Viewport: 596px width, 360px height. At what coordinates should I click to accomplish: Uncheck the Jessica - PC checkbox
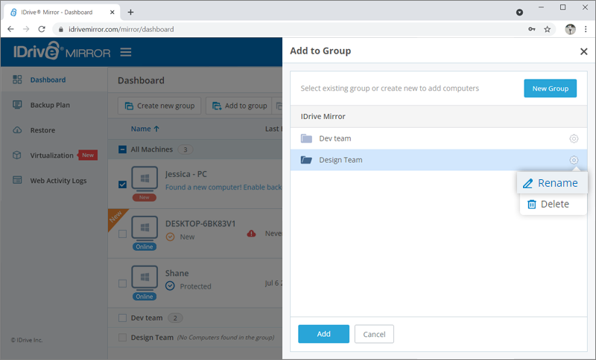click(x=123, y=184)
